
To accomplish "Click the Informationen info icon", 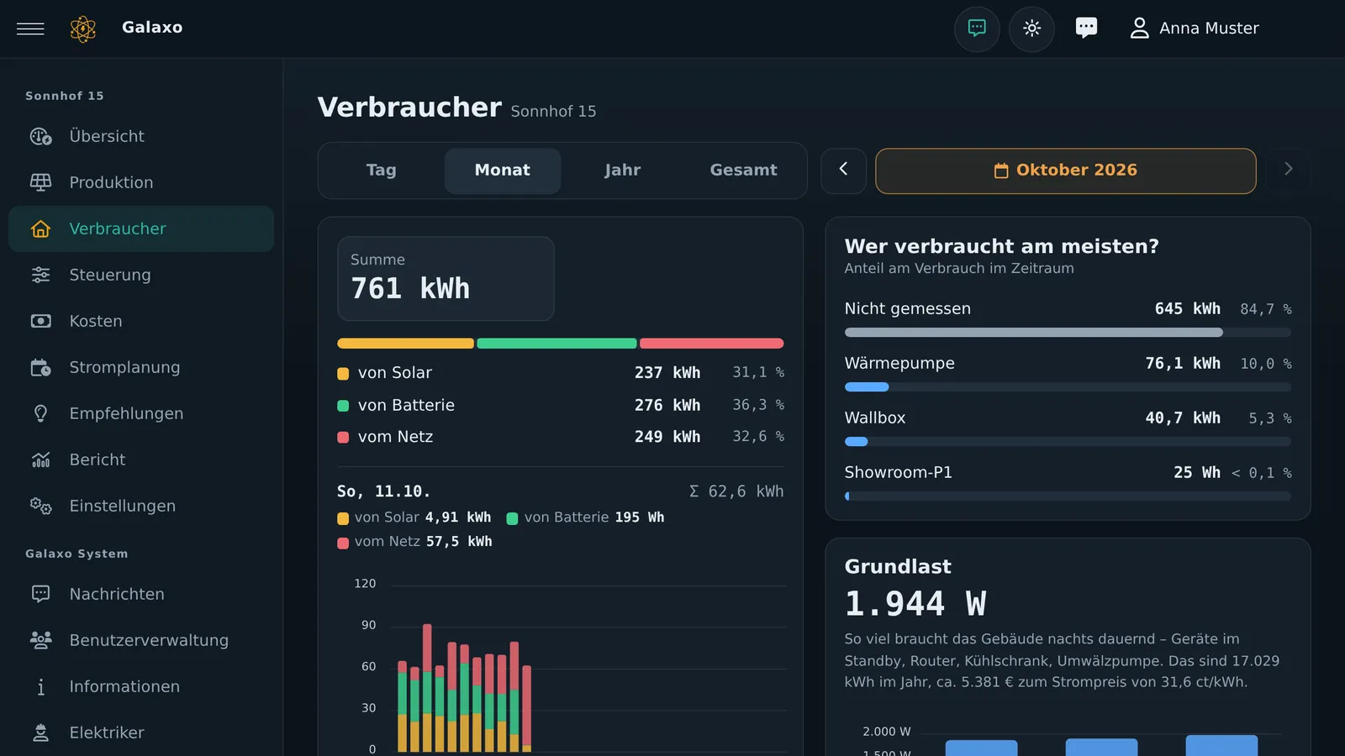I will coord(40,686).
